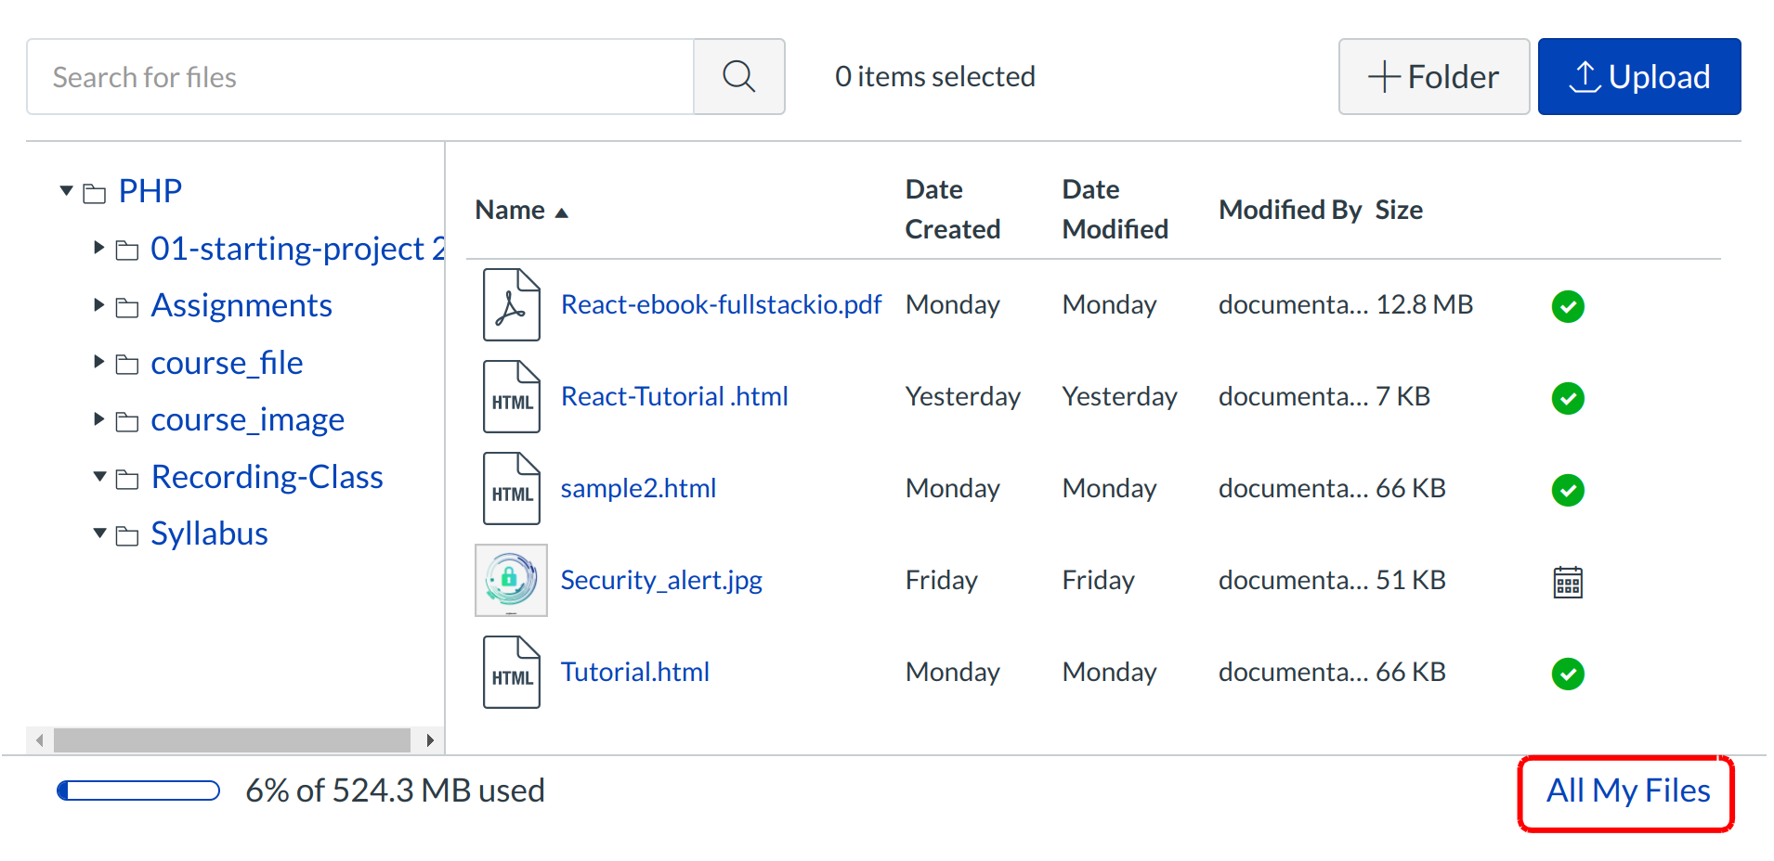Open the restricted-access calendar icon for Security_alert.jpg
The image size is (1774, 861).
coord(1568,582)
